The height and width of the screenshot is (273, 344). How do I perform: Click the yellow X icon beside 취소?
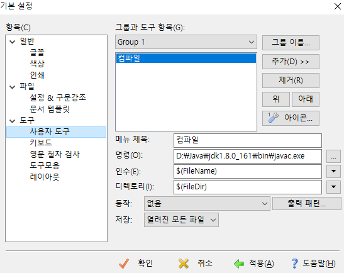pos(184,264)
